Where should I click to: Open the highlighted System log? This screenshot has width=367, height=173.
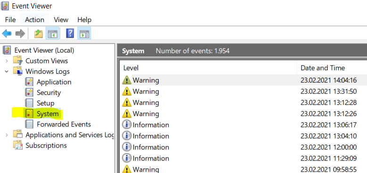point(48,114)
